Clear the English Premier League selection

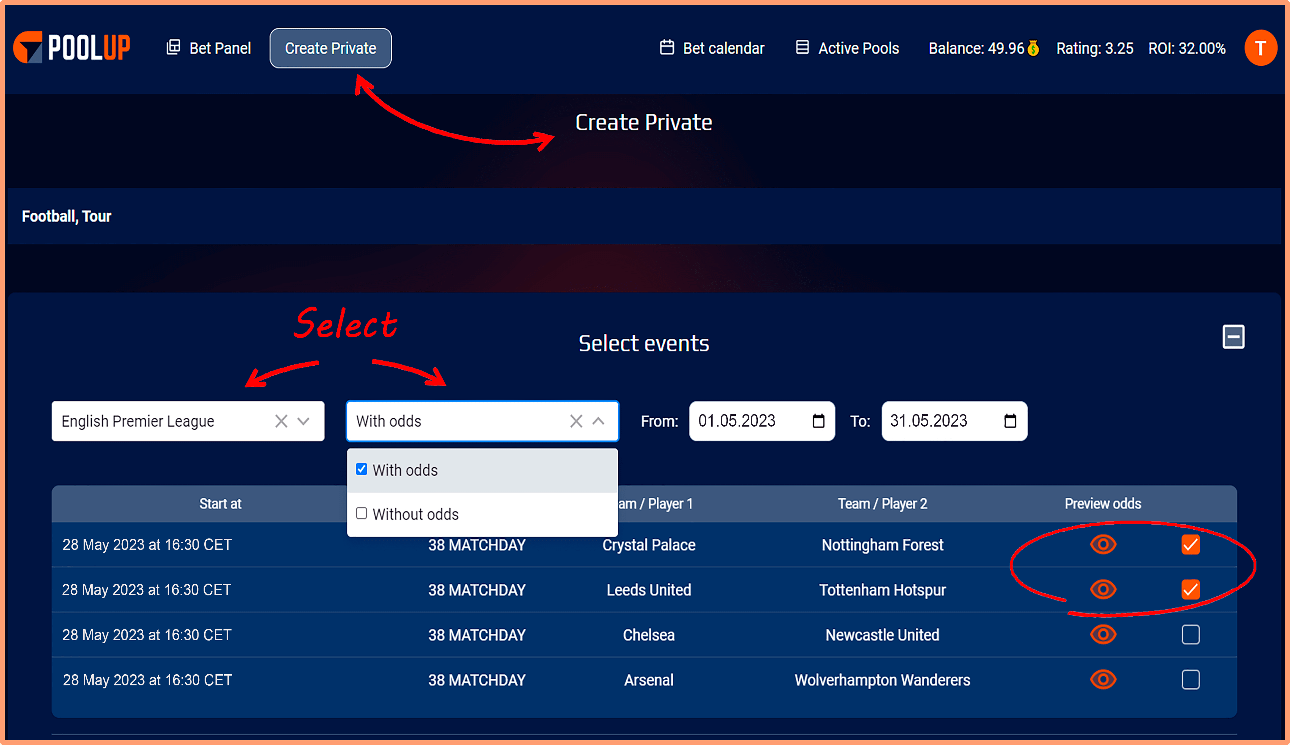pos(281,421)
